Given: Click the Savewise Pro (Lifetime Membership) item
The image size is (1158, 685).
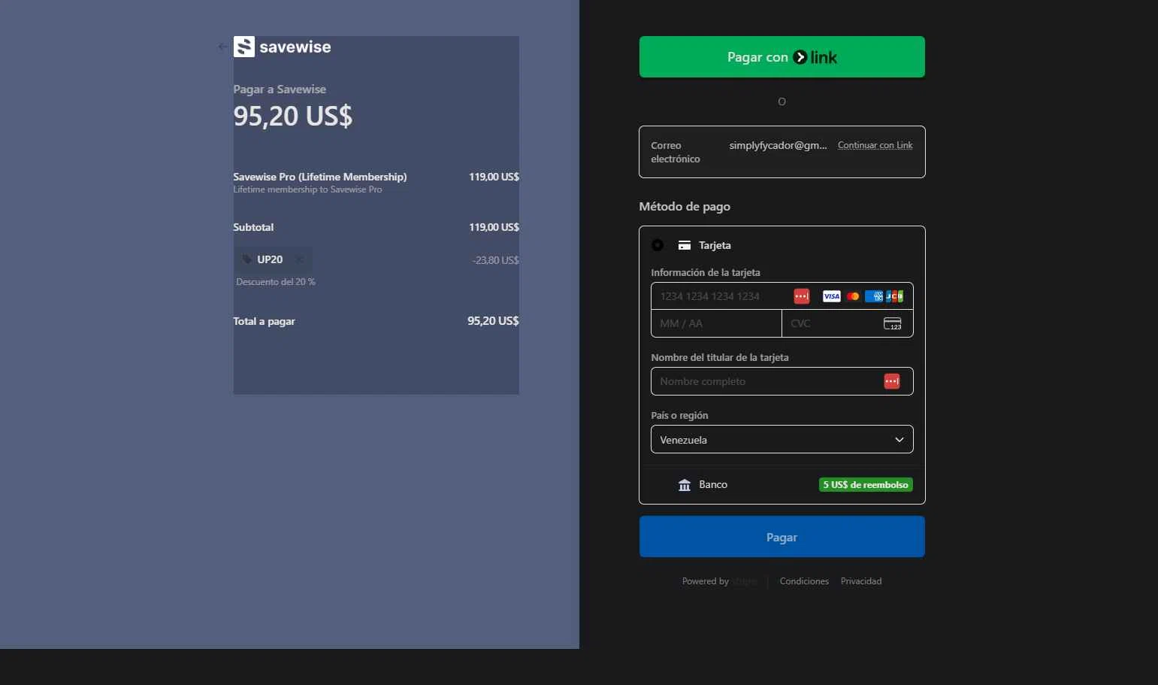Looking at the screenshot, I should coord(320,177).
